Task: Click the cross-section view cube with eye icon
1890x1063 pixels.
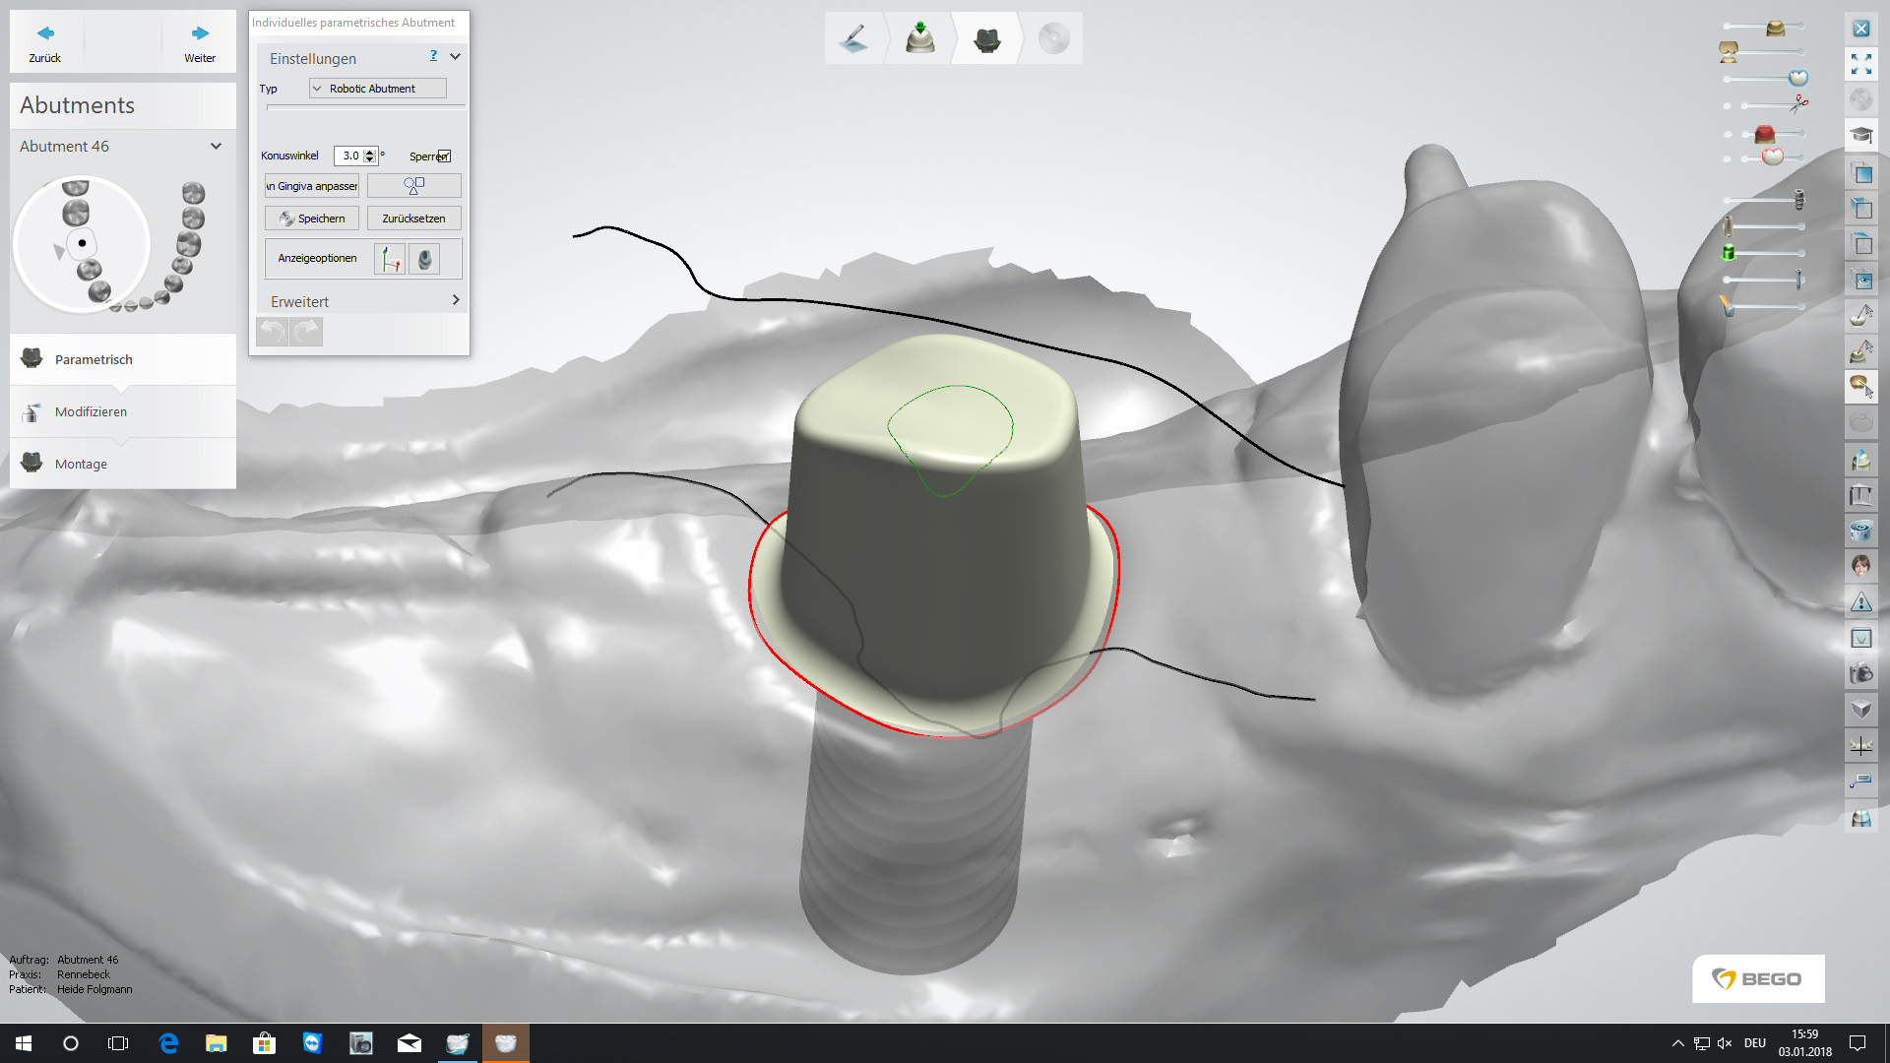Action: [1860, 281]
